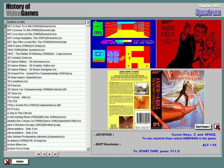The height and width of the screenshot is (168, 224).
Task: Click the Start Game ! button
Action: coord(203,126)
